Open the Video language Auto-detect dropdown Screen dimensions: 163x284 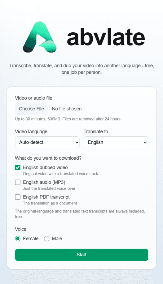[x=47, y=142]
